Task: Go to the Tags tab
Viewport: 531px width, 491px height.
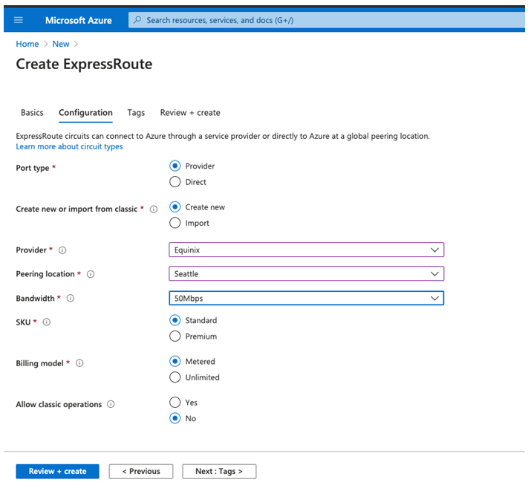Action: point(136,113)
